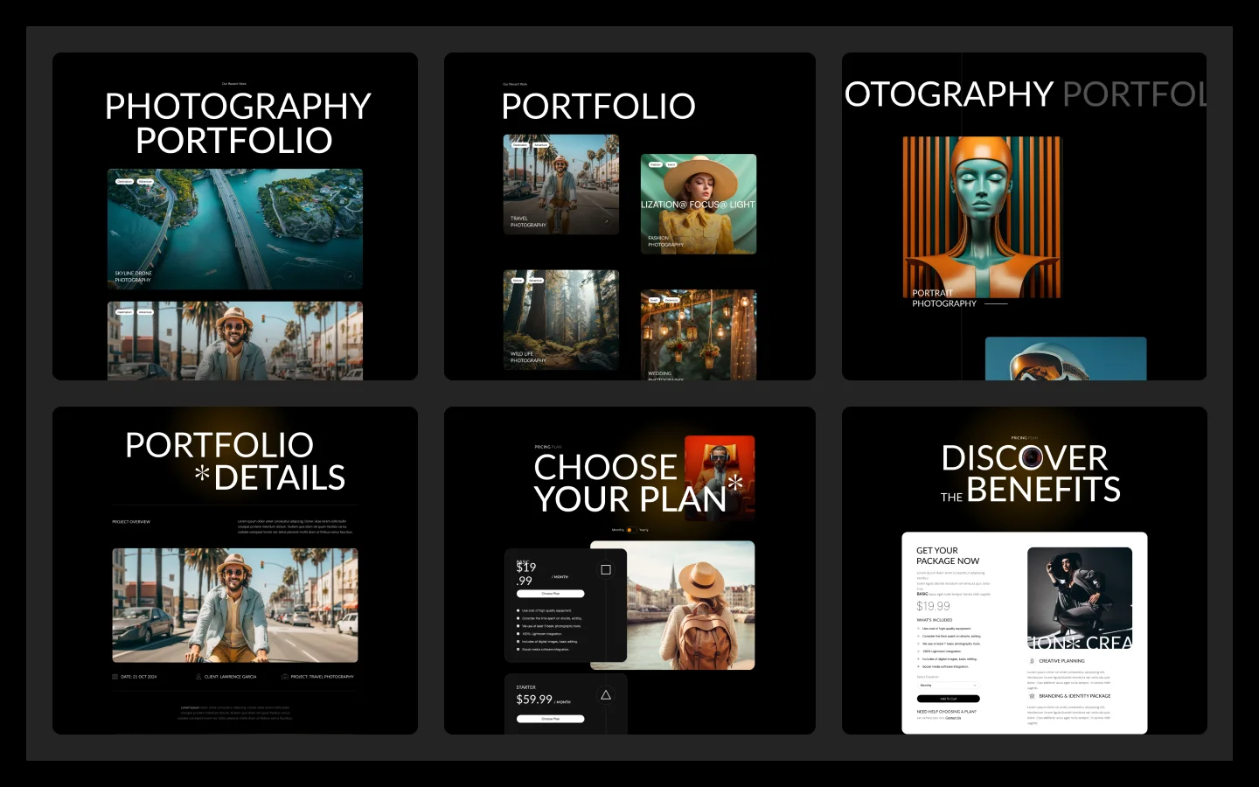Click the backpack traveler photo in pricing plan

coord(690,605)
